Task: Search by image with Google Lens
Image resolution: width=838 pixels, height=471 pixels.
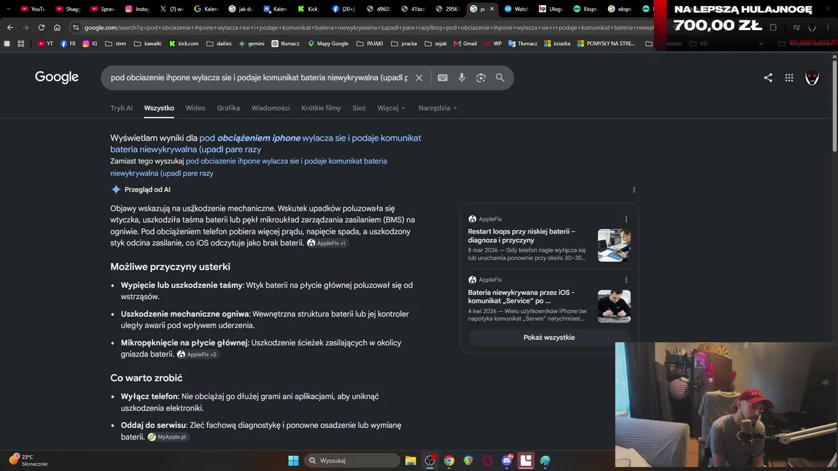Action: [x=481, y=78]
